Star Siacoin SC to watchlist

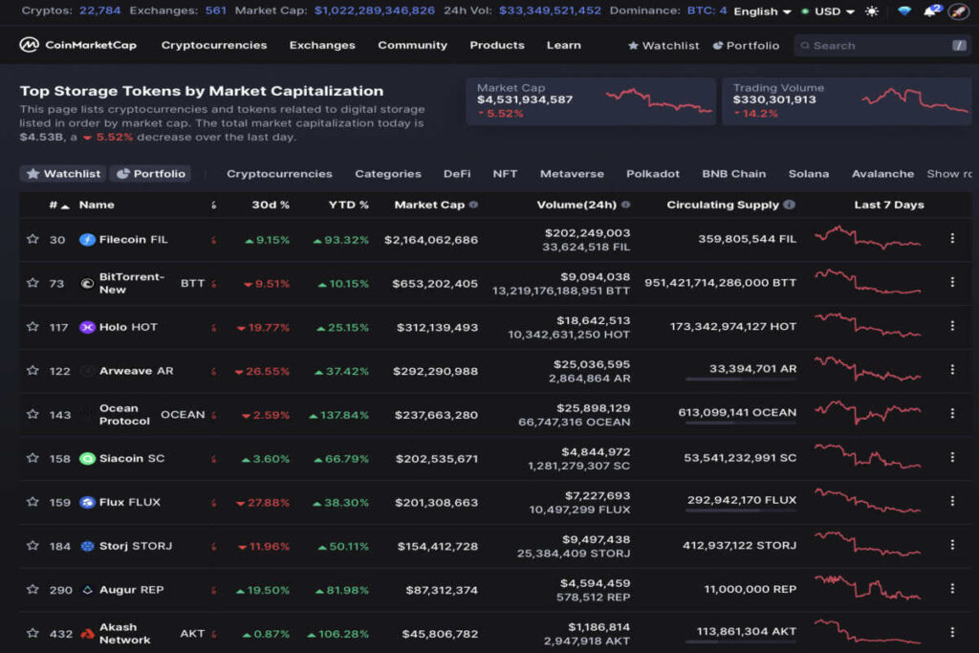[x=33, y=458]
